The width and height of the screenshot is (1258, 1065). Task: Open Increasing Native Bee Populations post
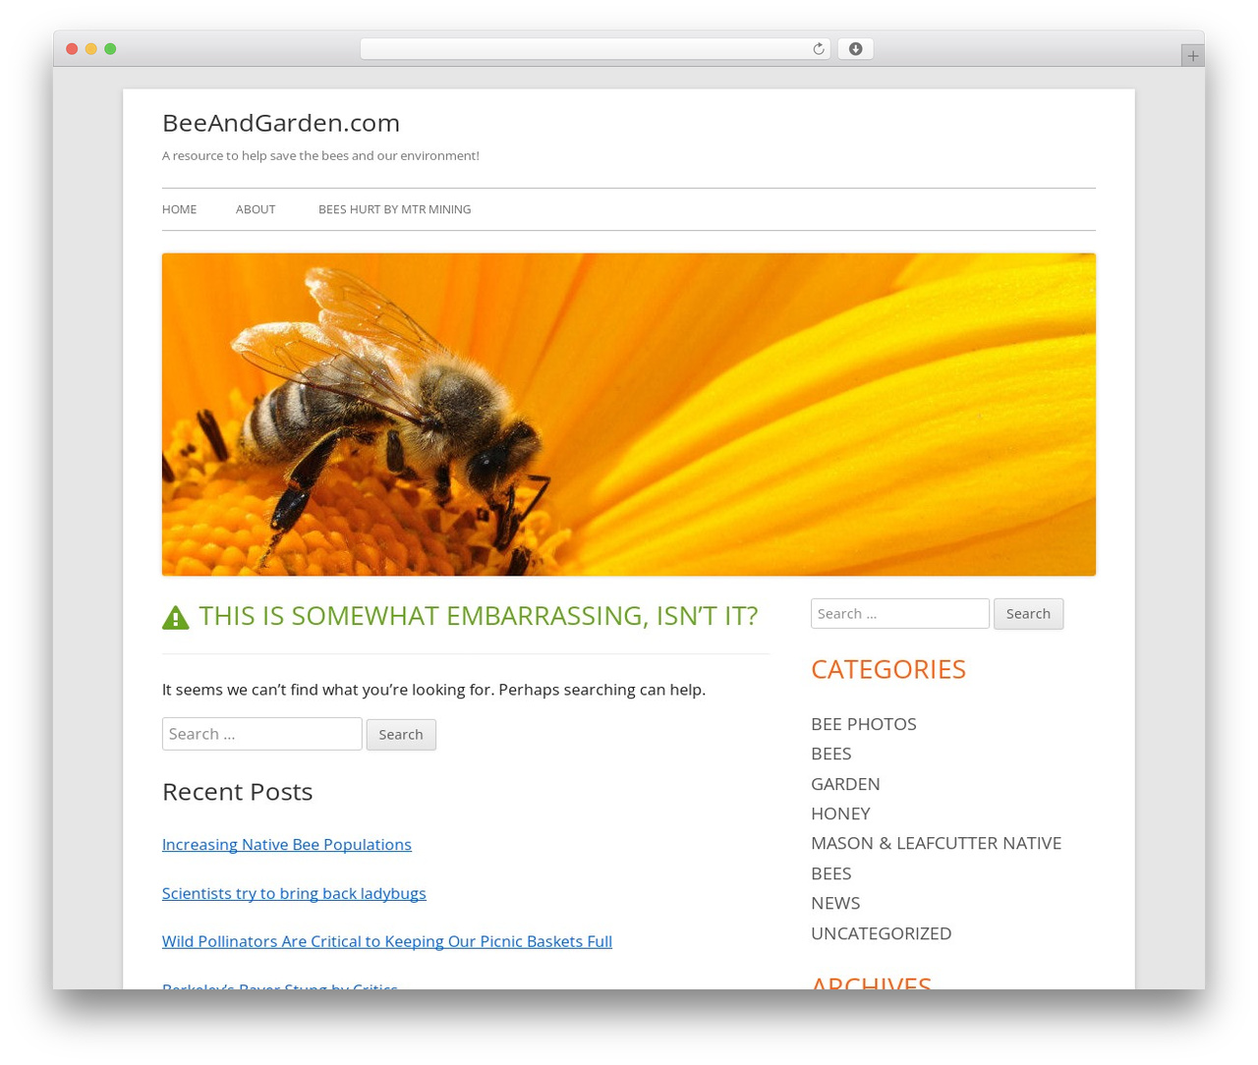(x=287, y=845)
